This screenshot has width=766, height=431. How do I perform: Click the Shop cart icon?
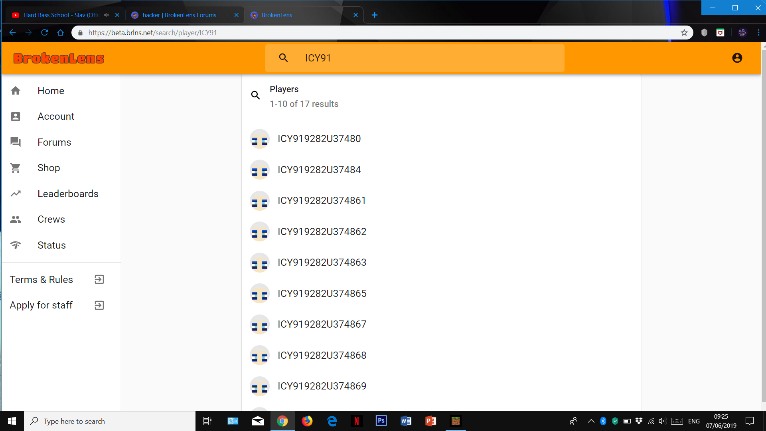[16, 168]
